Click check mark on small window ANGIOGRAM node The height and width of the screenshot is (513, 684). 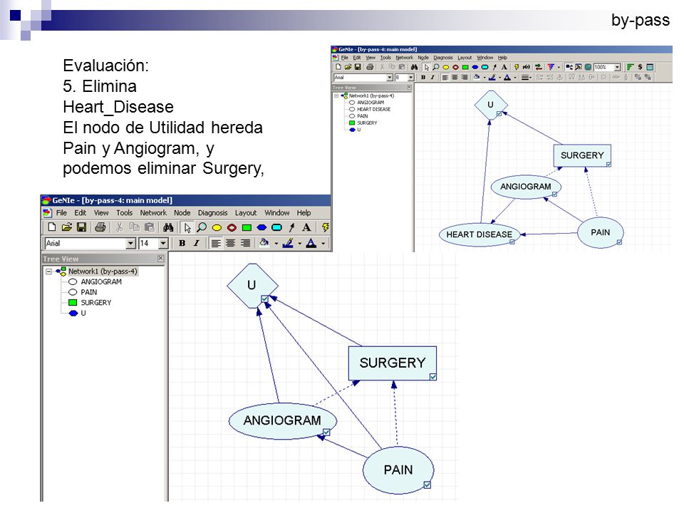coord(554,194)
